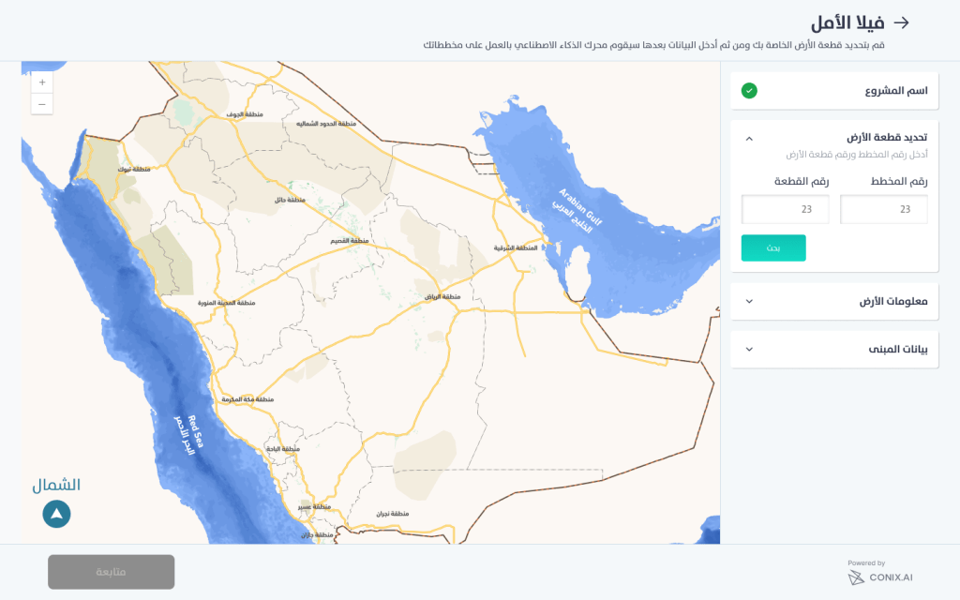This screenshot has width=960, height=600.
Task: Focus the رقم القطعة input field
Action: click(785, 210)
